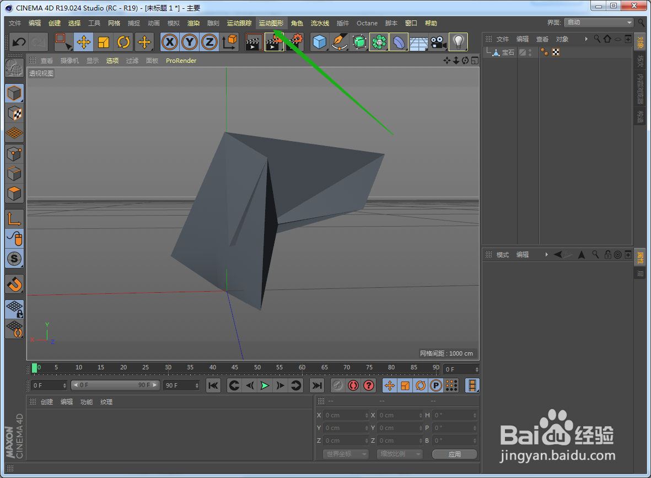Open the viewport 摄像机 menu

[69, 61]
